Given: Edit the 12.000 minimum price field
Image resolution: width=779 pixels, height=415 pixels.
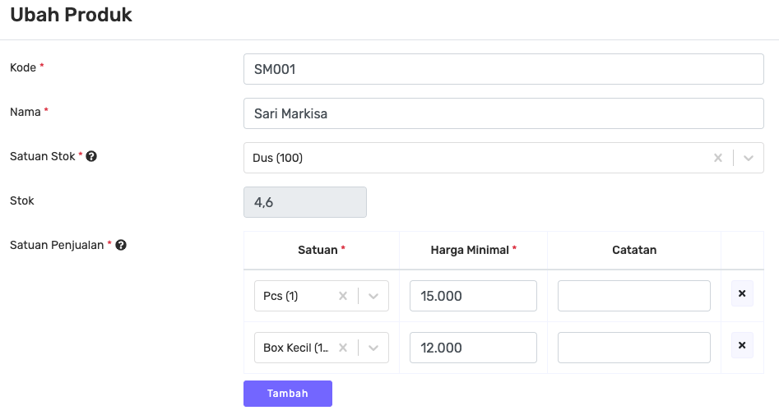Looking at the screenshot, I should (473, 348).
